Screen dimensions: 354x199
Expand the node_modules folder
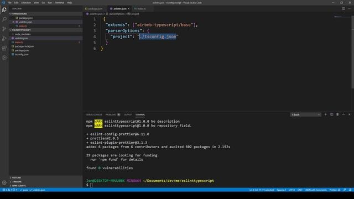(23, 34)
